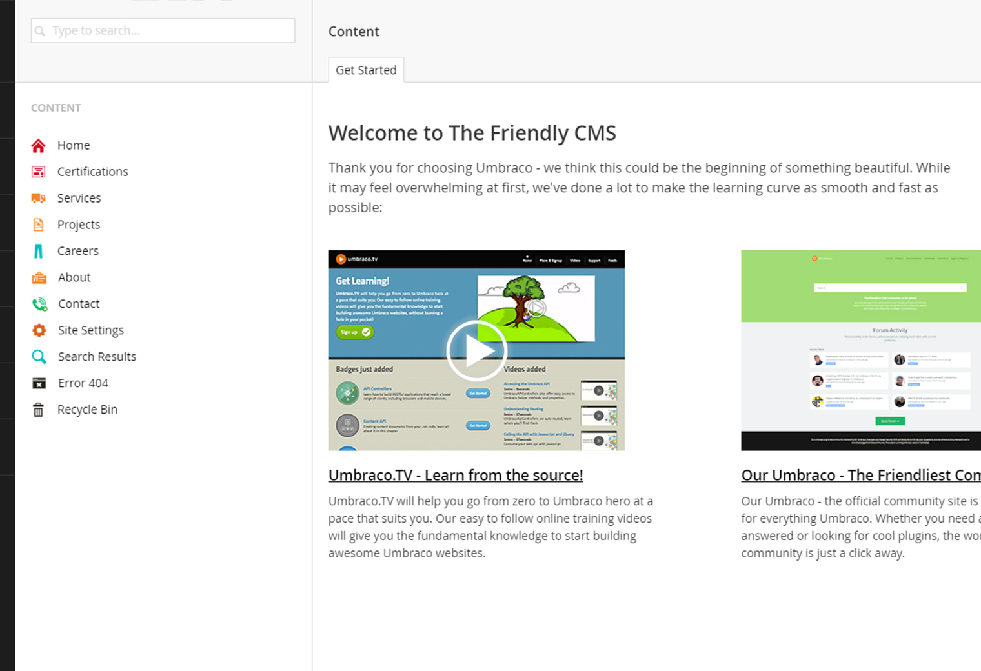Click the Certifications icon in tree
This screenshot has width=981, height=671.
point(39,172)
